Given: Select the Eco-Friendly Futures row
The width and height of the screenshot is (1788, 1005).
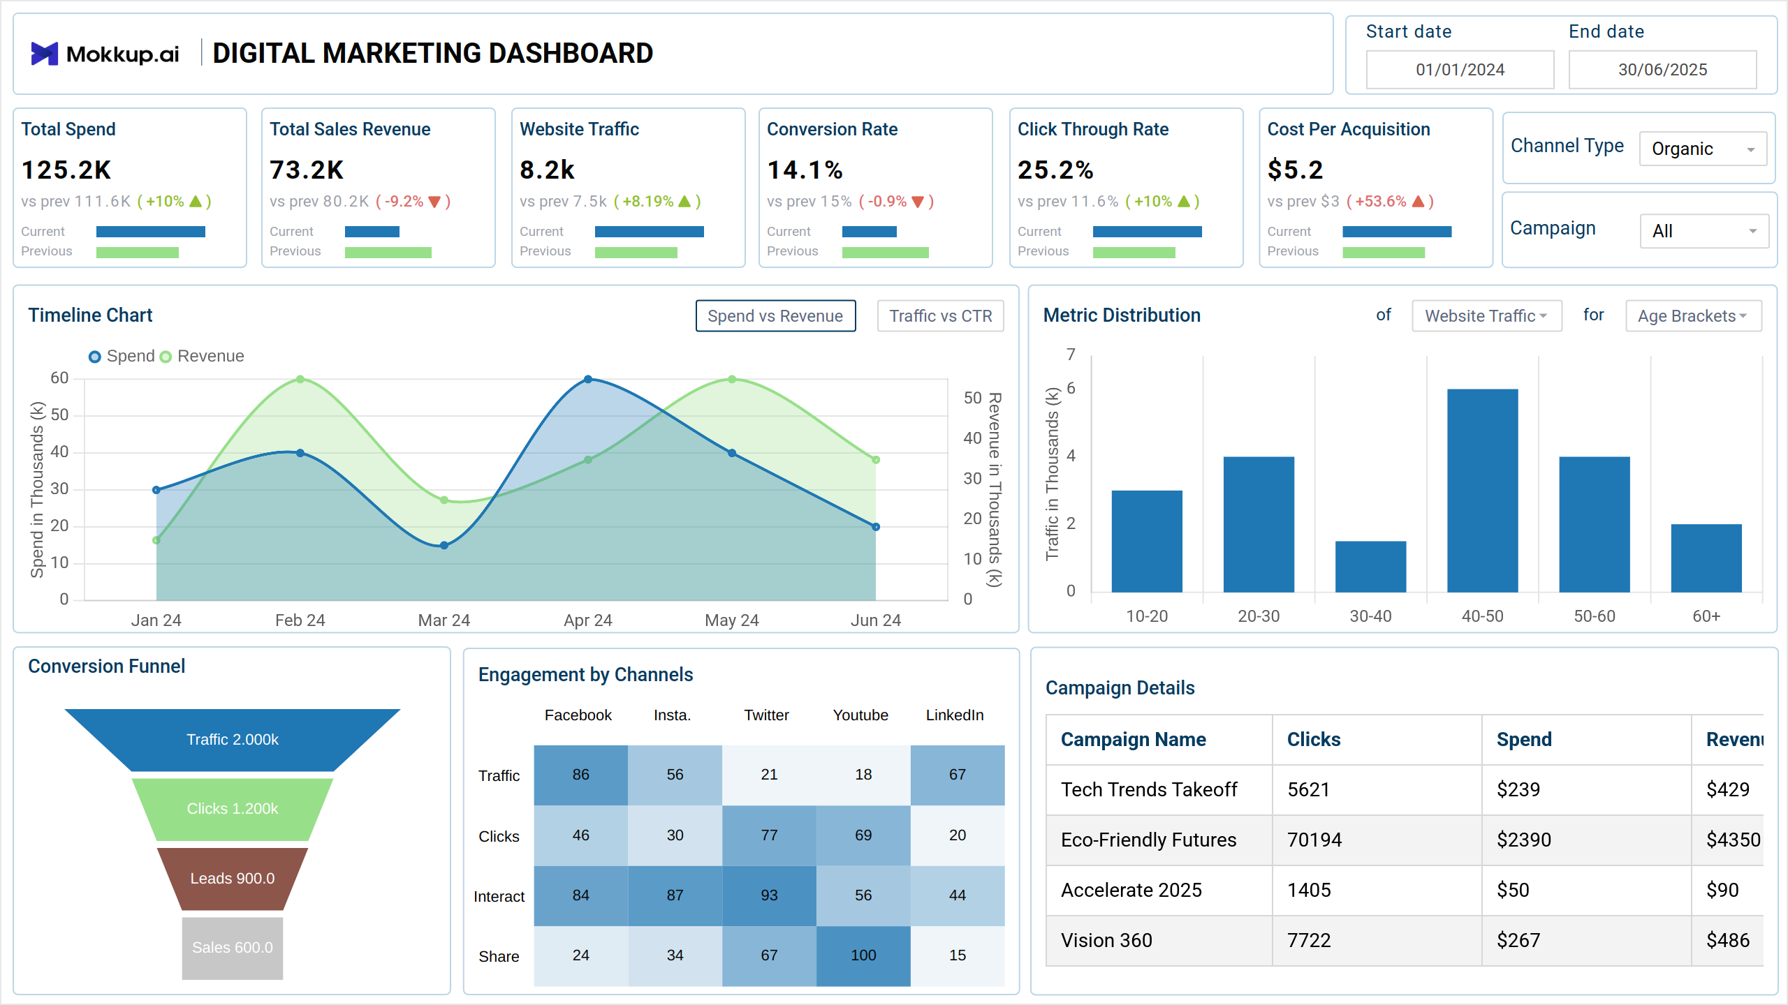Looking at the screenshot, I should pyautogui.click(x=1404, y=840).
